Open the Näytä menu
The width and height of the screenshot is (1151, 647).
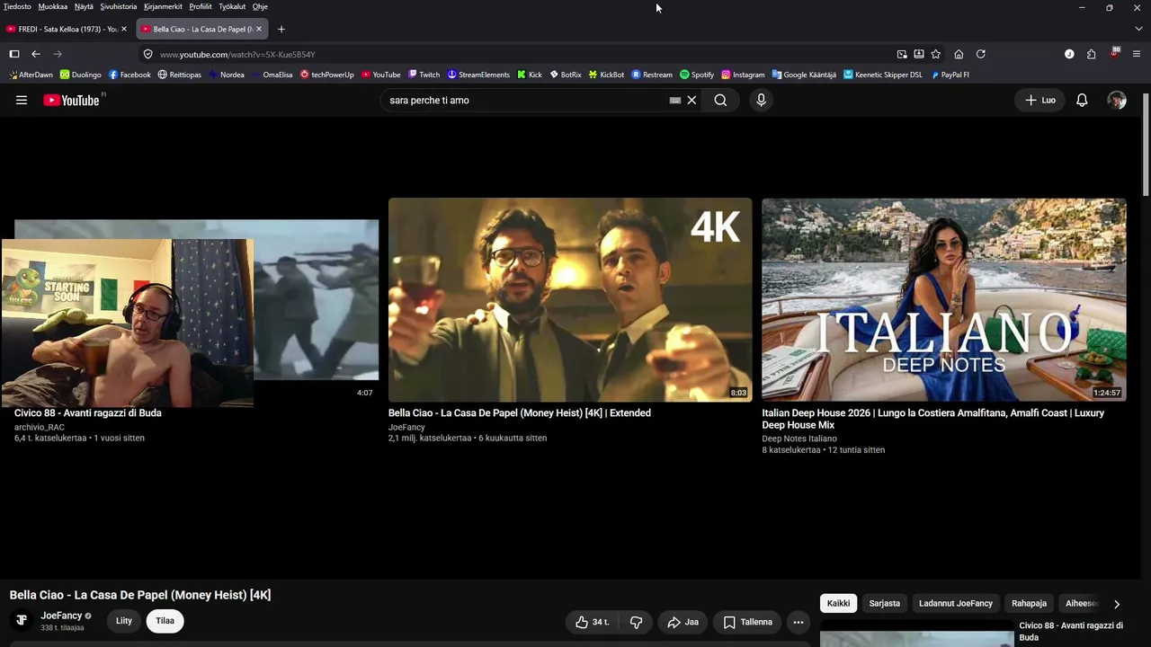pyautogui.click(x=84, y=6)
